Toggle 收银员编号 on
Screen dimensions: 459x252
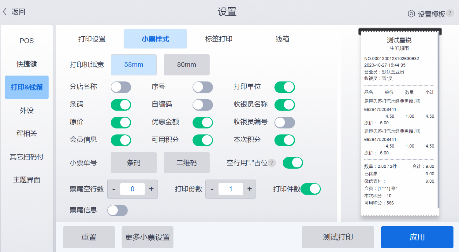(x=285, y=122)
